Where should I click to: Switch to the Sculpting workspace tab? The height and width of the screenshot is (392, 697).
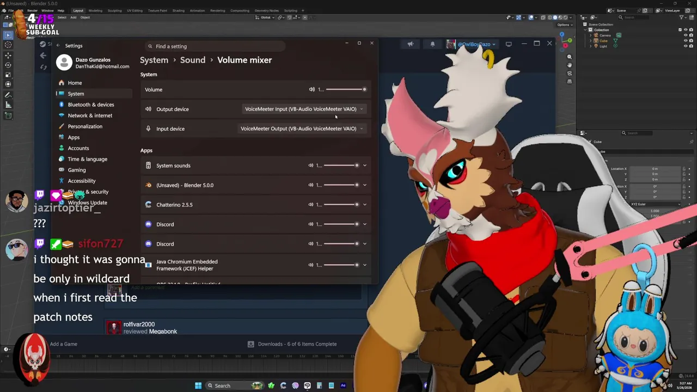(x=114, y=10)
